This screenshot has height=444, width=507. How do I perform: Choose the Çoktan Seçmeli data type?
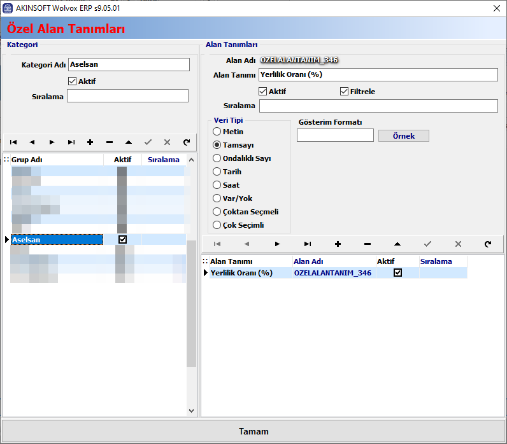tap(217, 212)
